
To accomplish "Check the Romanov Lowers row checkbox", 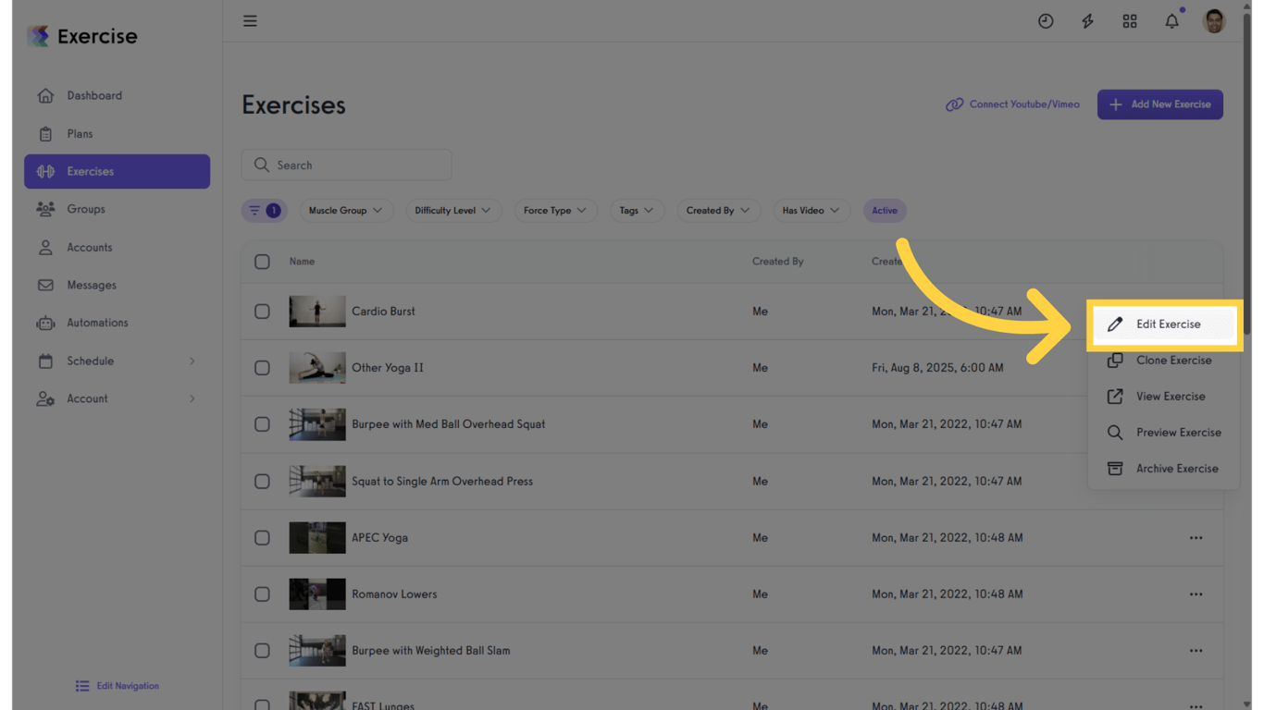I will tap(262, 594).
